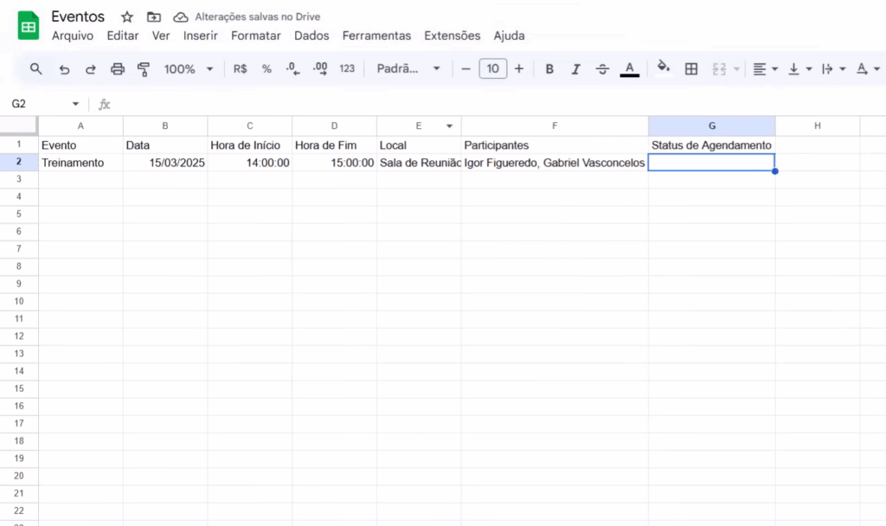Open the Ferramentas menu
The image size is (886, 526).
click(376, 35)
